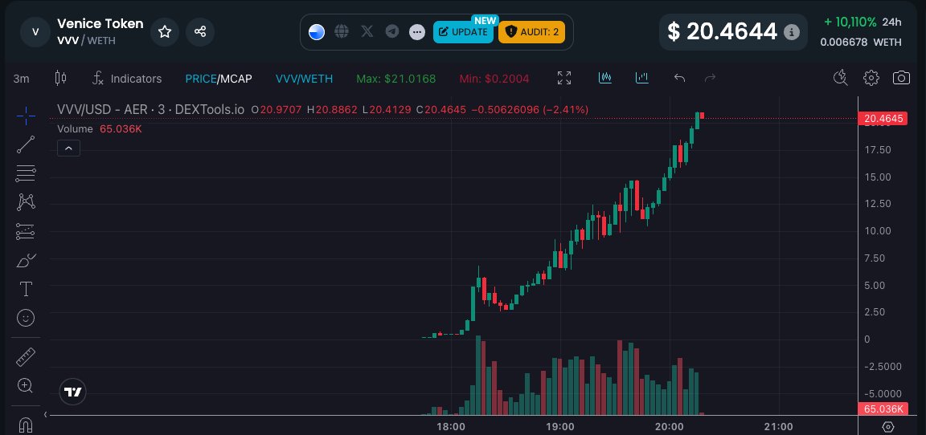Take a chart snapshot with camera

(x=901, y=78)
